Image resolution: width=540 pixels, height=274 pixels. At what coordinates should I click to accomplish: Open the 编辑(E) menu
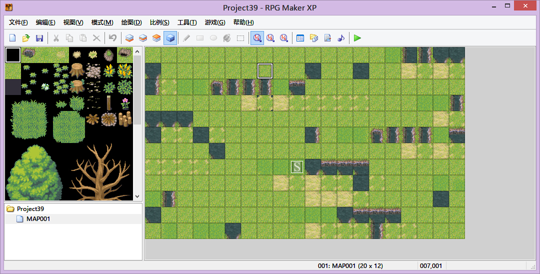click(45, 22)
